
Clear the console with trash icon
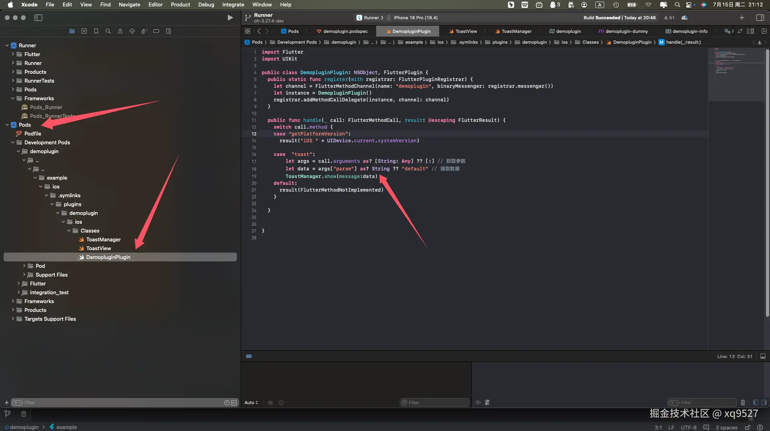click(743, 403)
